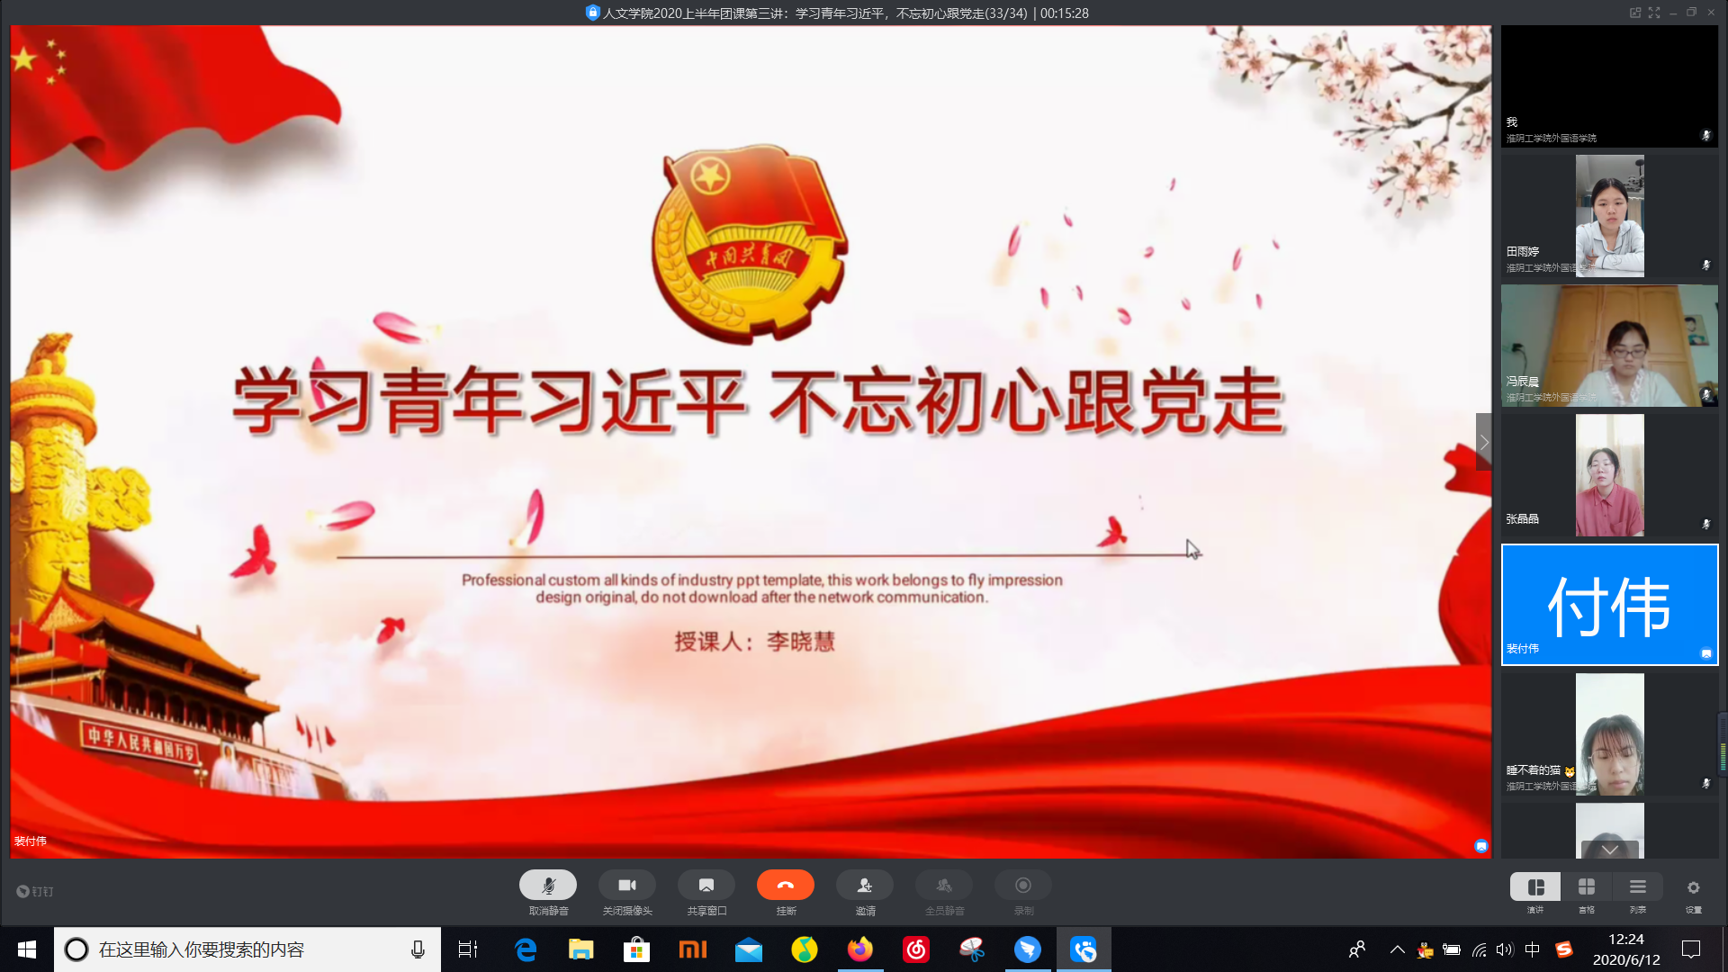Start recording with the 录制 icon

[x=1023, y=886]
